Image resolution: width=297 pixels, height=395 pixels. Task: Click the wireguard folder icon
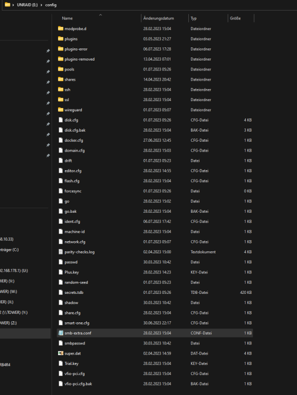point(61,110)
